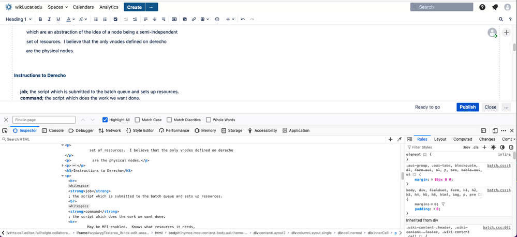Viewport: 517px width, 237px height.
Task: Insert a link
Action: [x=194, y=19]
